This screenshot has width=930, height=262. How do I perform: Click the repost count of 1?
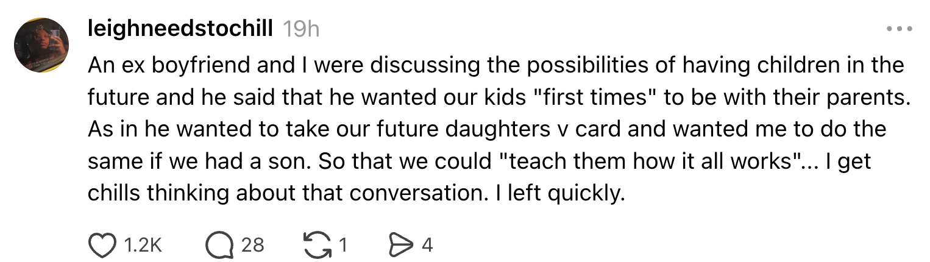[343, 245]
